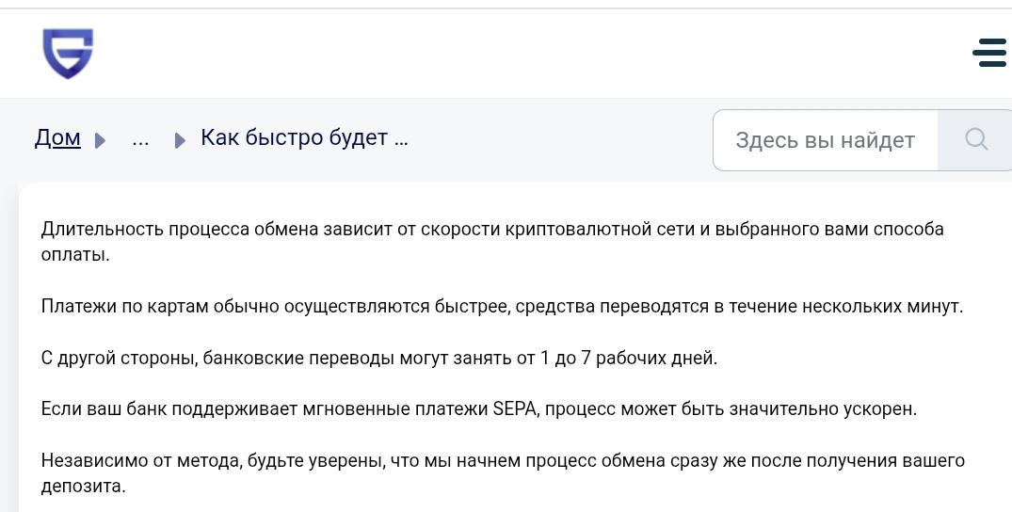Image resolution: width=1012 pixels, height=512 pixels.
Task: Click the blue shield logo
Action: (68, 54)
